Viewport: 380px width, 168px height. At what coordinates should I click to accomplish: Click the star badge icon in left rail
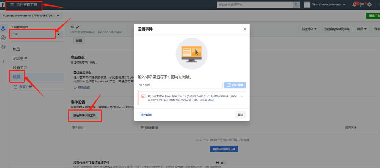3,38
